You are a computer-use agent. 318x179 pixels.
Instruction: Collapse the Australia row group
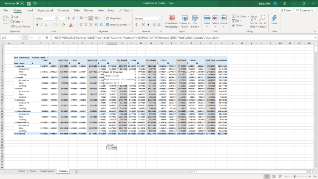[x=15, y=66]
